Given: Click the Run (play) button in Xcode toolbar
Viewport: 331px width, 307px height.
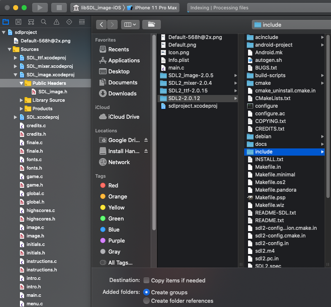Looking at the screenshot, I should click(40, 8).
